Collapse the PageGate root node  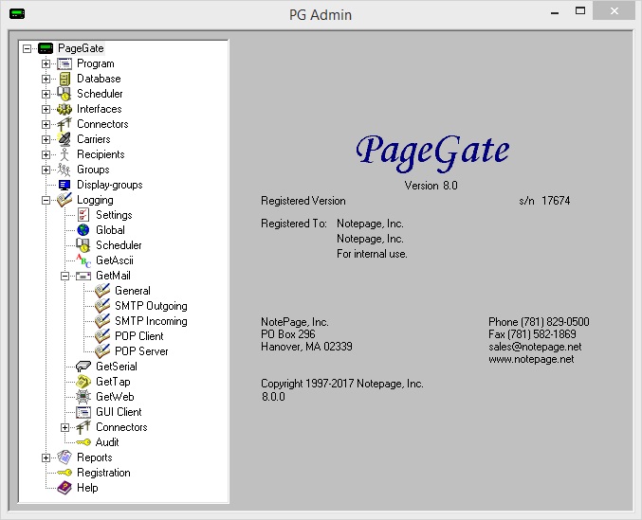(27, 48)
